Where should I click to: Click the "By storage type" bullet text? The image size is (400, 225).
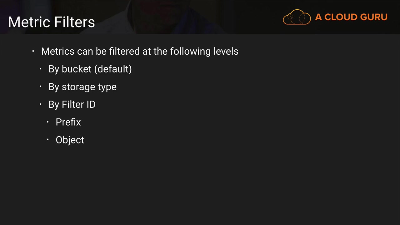[x=82, y=87]
